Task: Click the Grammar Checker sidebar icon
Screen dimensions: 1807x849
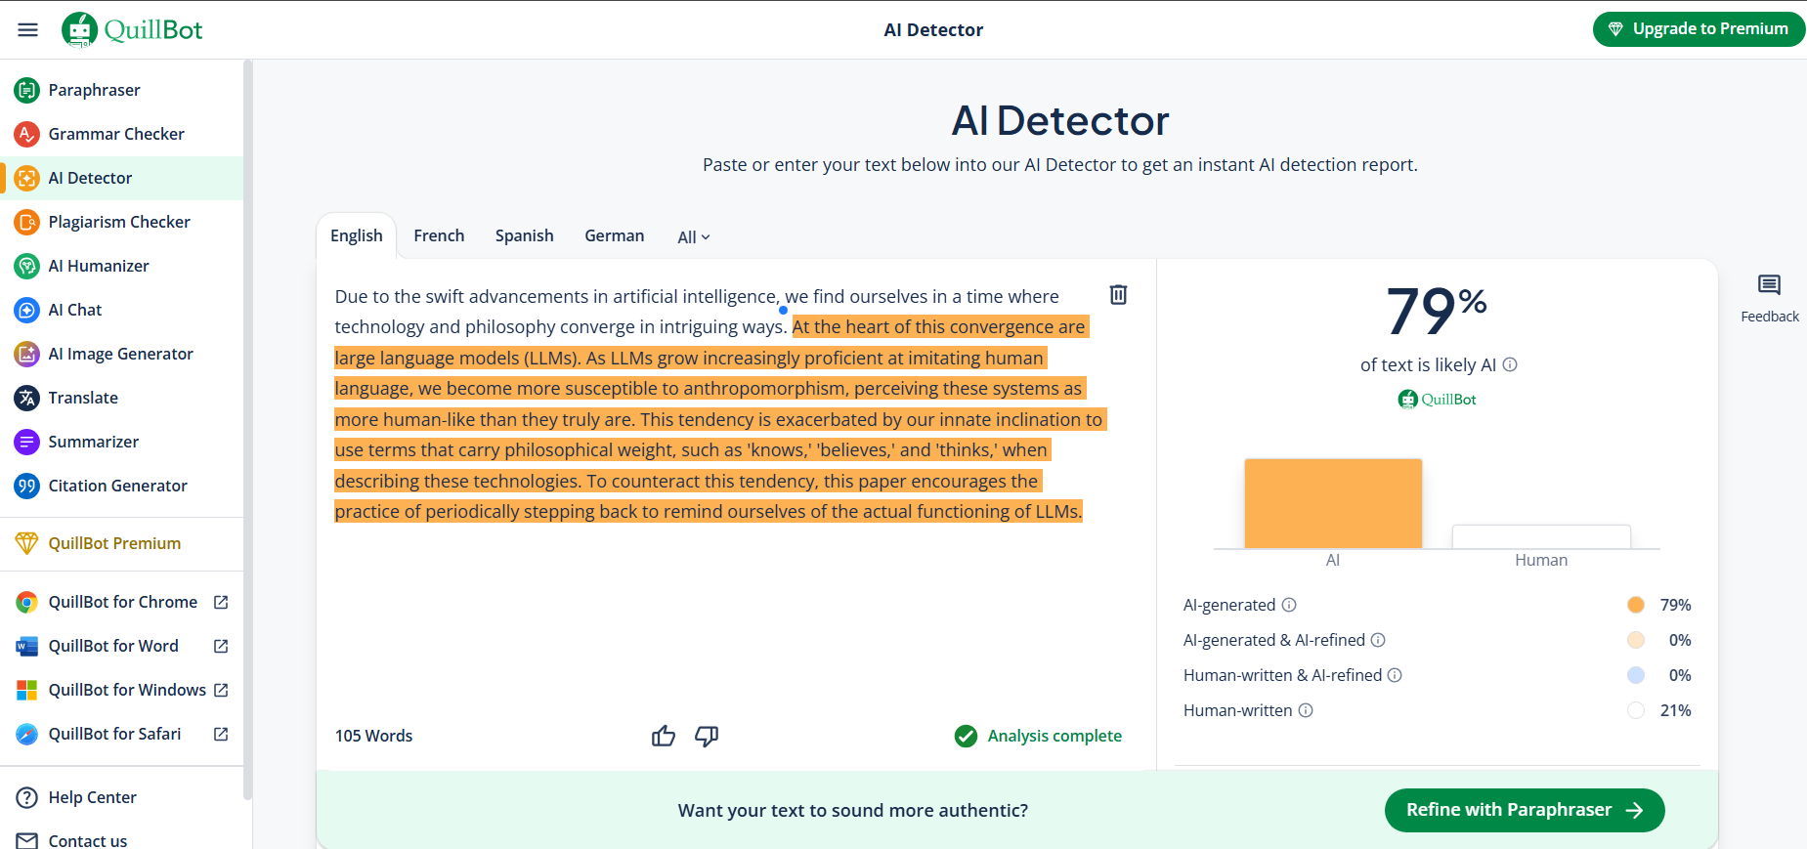Action: pyautogui.click(x=26, y=134)
